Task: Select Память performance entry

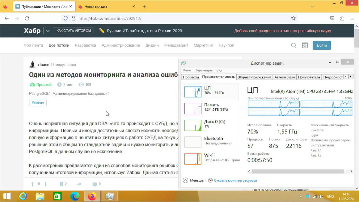Action: [x=210, y=108]
